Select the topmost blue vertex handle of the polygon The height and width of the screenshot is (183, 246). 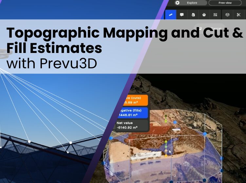pos(175,122)
